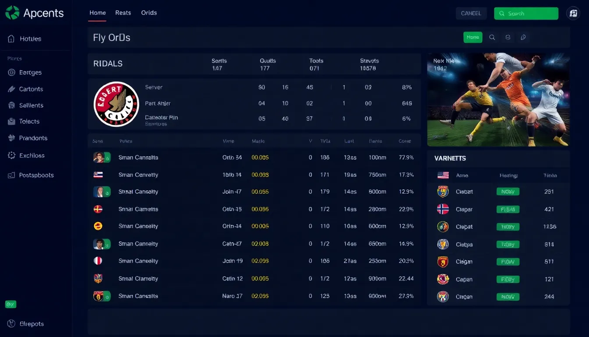Viewport: 589px width, 337px height.
Task: Toggle the green status badge for Ciapar
Action: [x=507, y=209]
